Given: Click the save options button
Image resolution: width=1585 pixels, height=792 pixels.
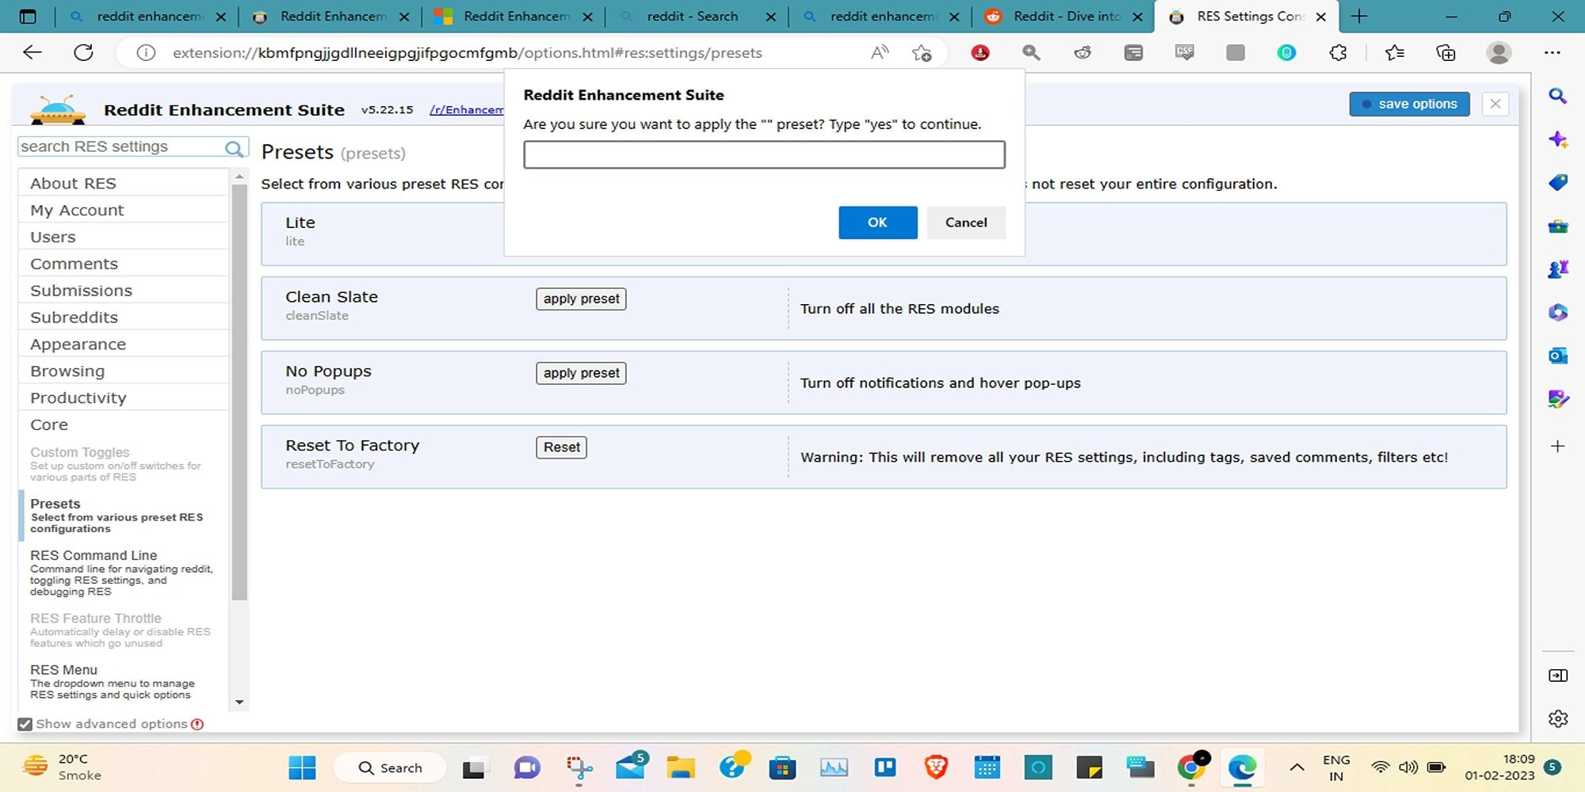Looking at the screenshot, I should tap(1409, 104).
